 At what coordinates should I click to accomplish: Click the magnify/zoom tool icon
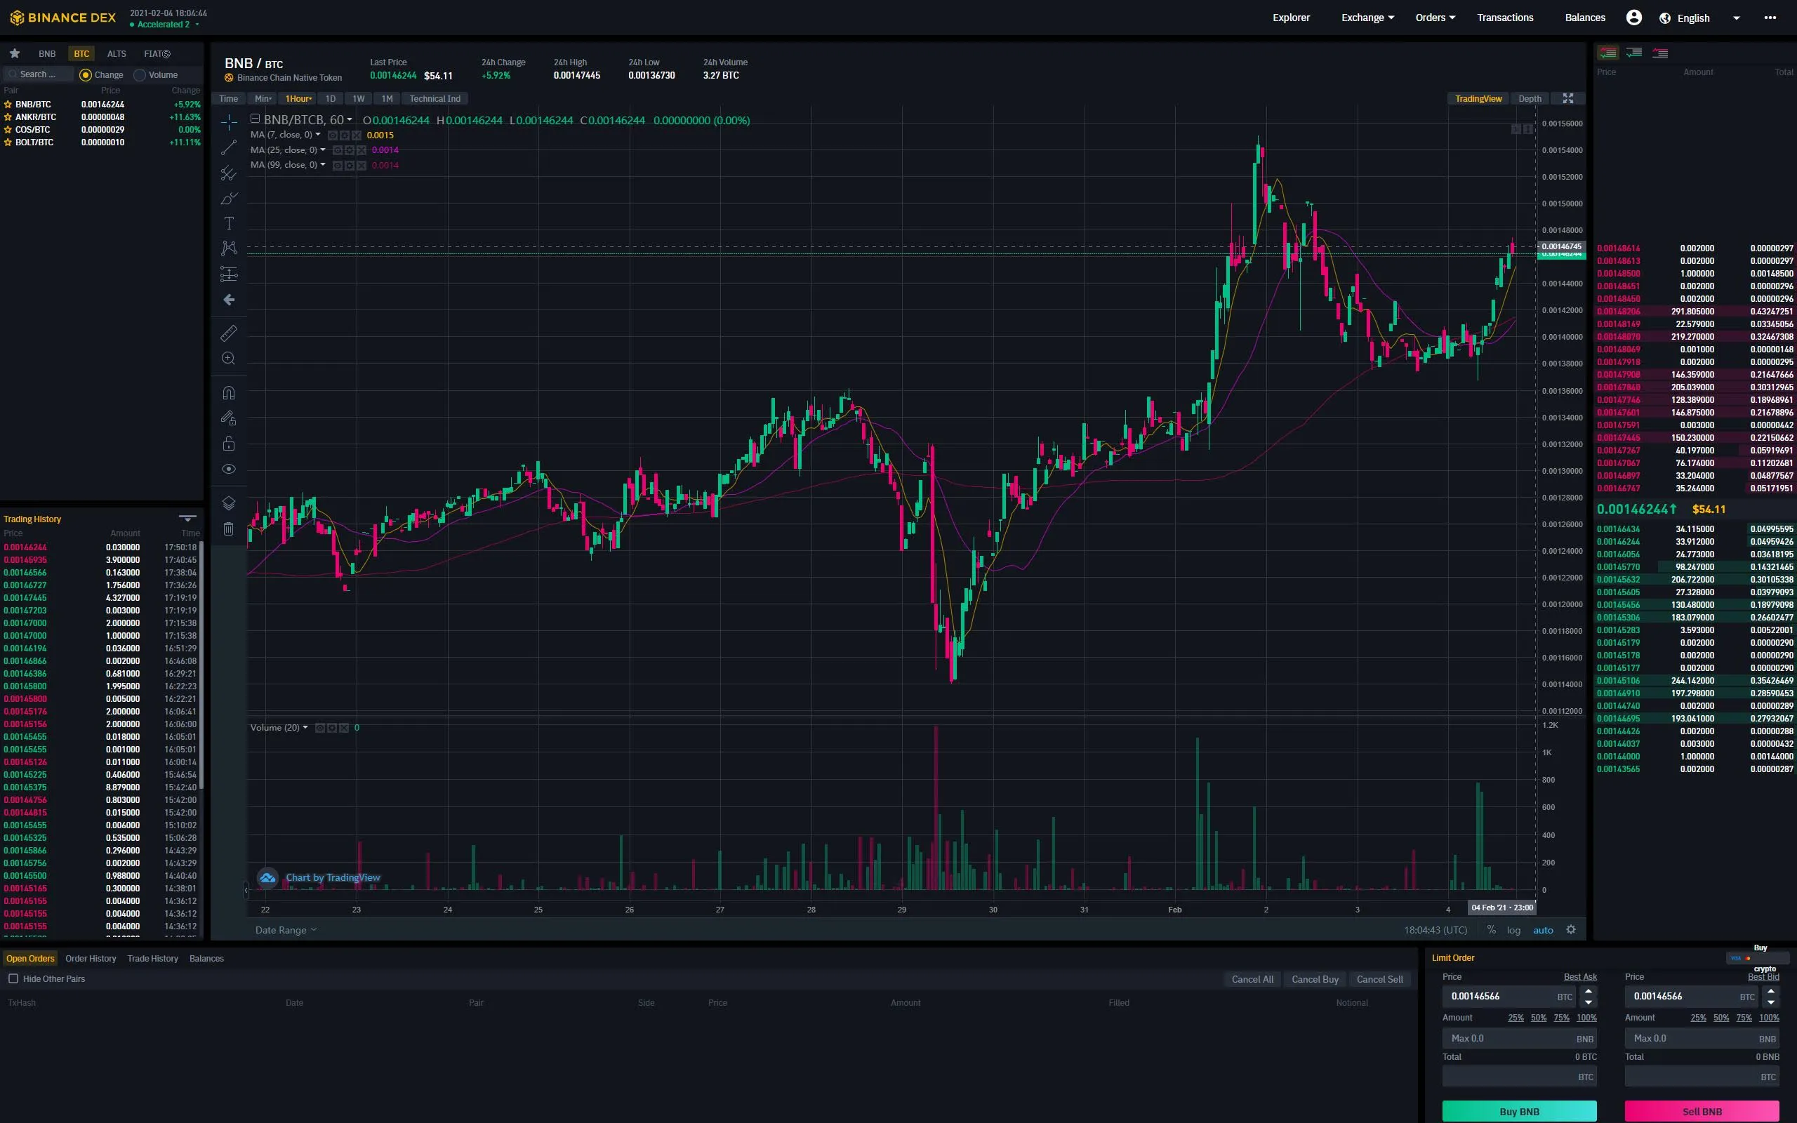pos(229,359)
